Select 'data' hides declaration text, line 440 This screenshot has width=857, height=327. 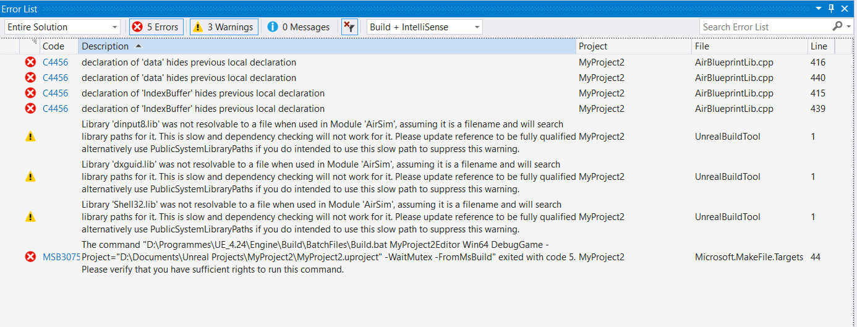(x=189, y=78)
